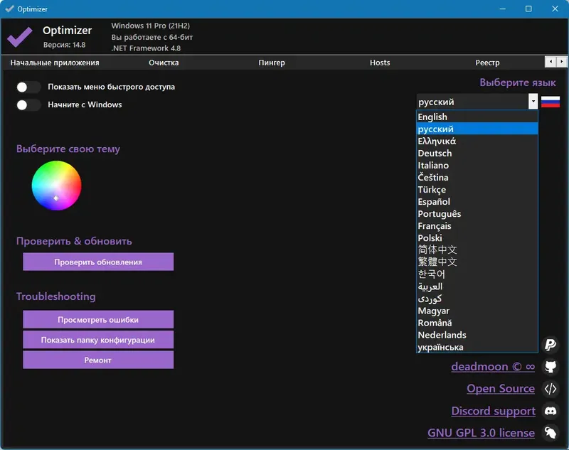The width and height of the screenshot is (569, 450).
Task: Pick Nederlands from the dropdown
Action: pyautogui.click(x=477, y=335)
